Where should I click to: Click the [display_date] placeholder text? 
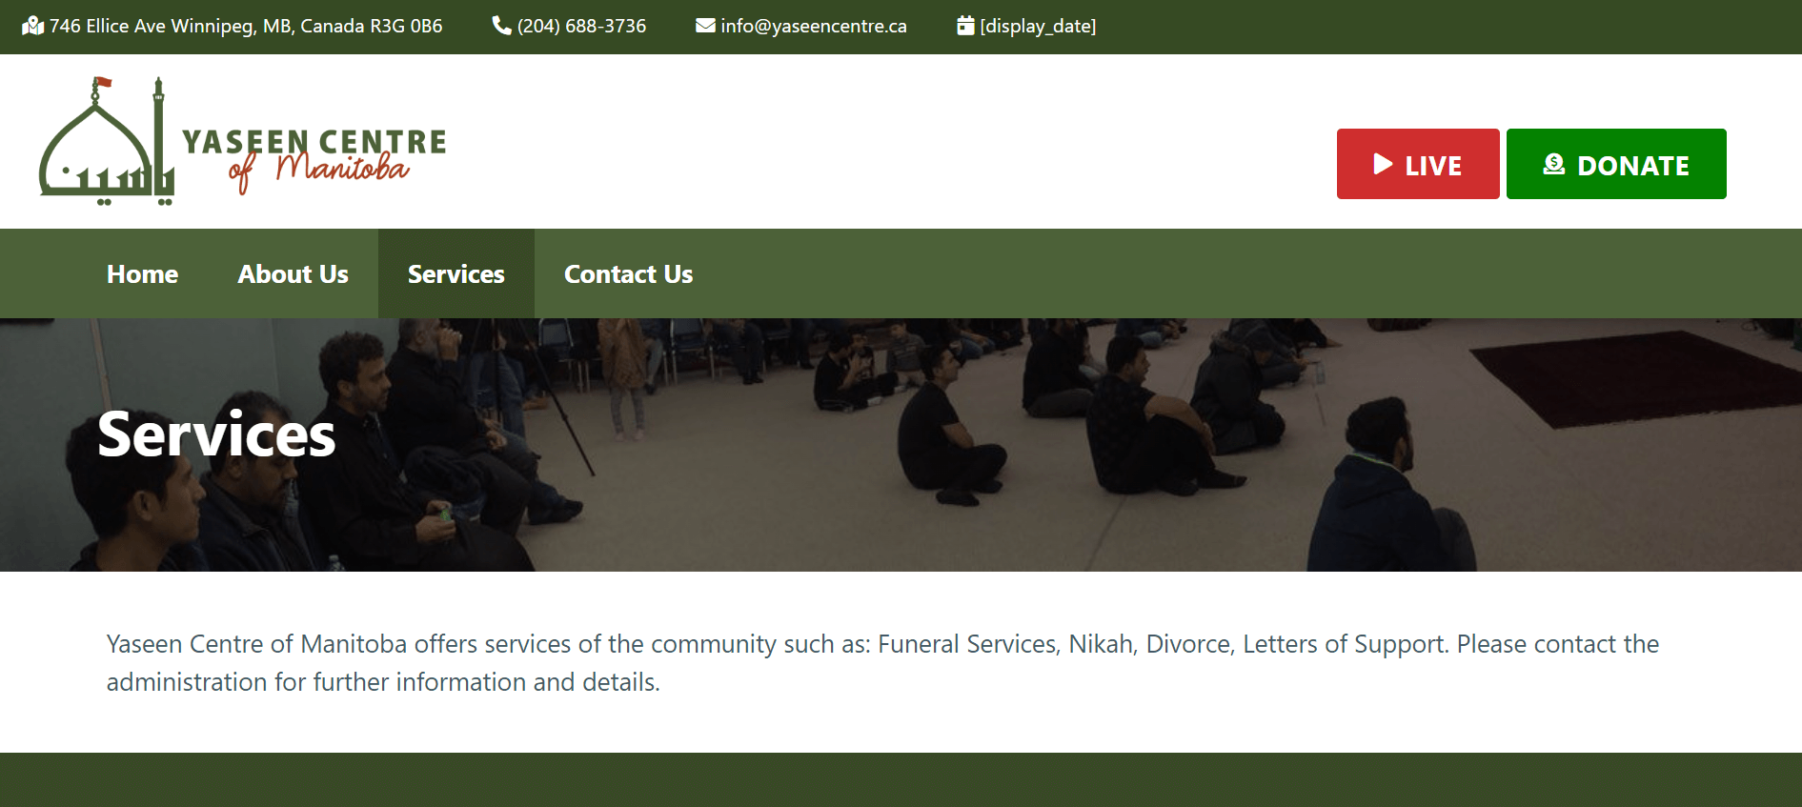1038,26
